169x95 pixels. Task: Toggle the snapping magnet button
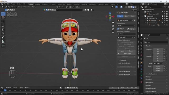[x=70, y=7]
